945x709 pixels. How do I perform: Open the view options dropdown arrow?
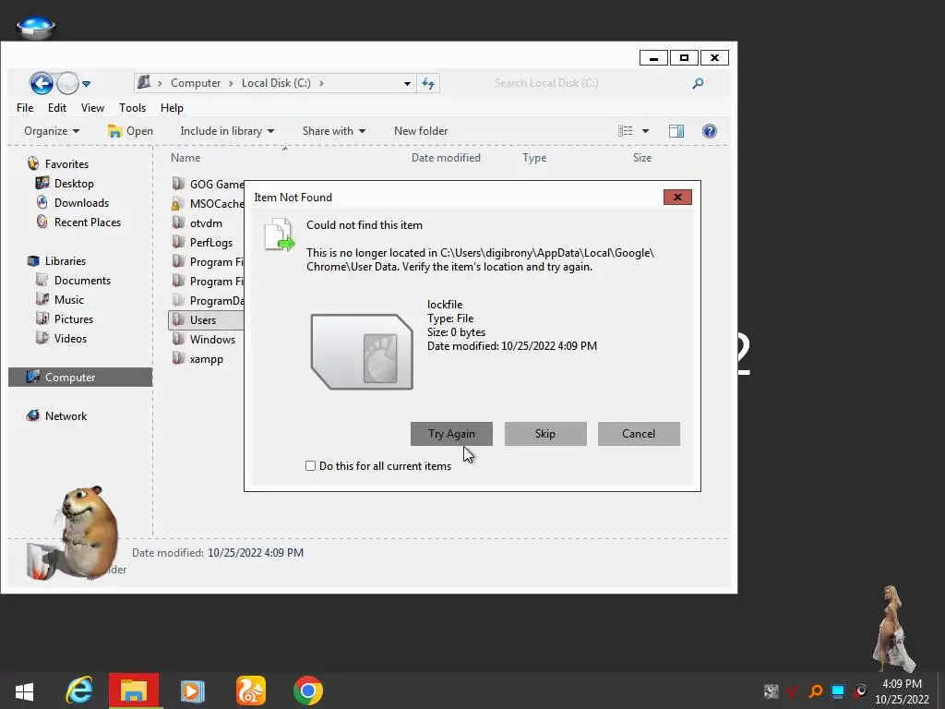click(645, 131)
